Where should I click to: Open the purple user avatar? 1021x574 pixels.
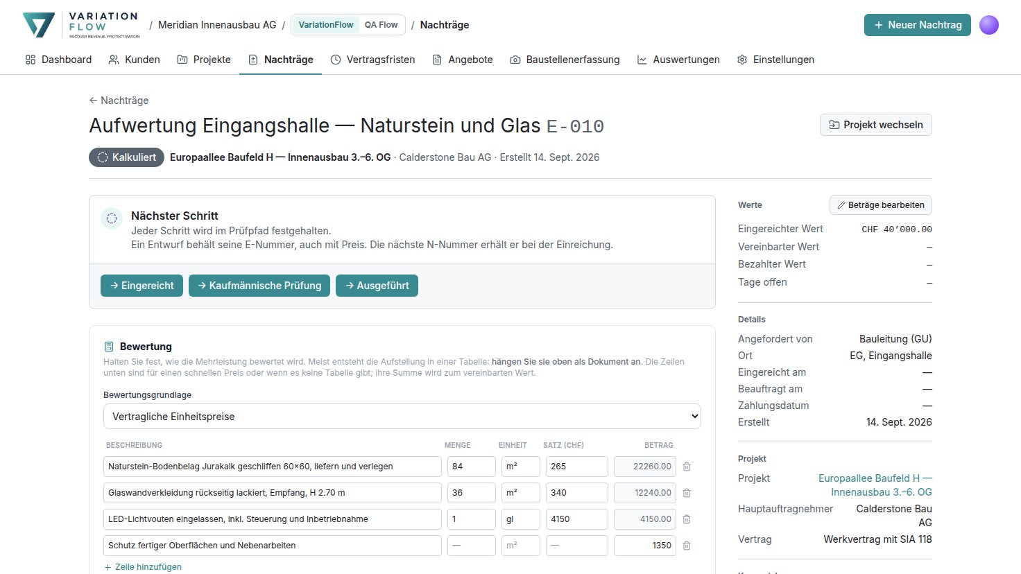coord(989,25)
